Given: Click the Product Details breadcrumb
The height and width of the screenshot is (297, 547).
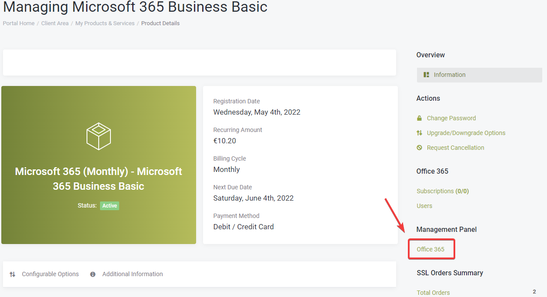Looking at the screenshot, I should pyautogui.click(x=160, y=23).
